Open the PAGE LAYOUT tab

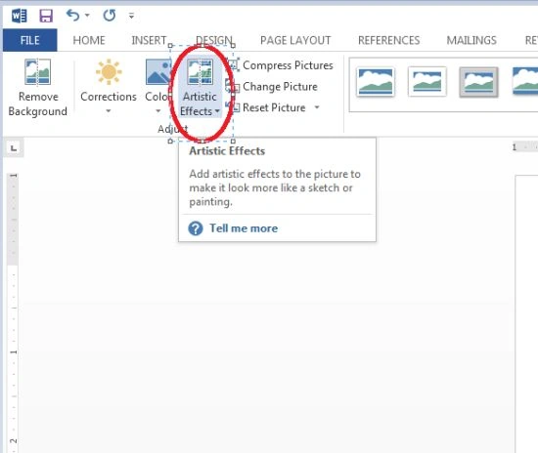295,40
